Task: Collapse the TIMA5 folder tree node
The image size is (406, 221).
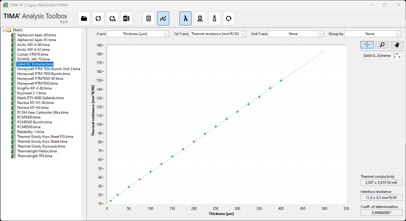Action: 4,30
